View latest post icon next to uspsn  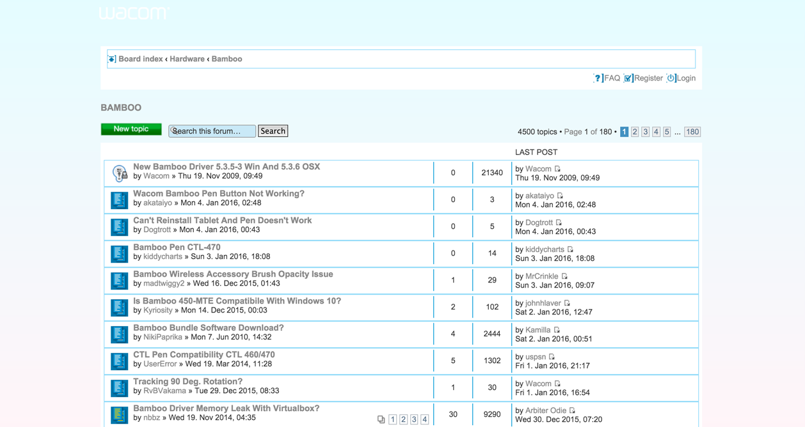[x=552, y=357]
